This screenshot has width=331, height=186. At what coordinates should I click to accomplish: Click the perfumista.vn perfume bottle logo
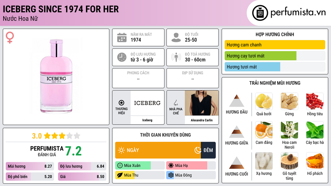click(260, 13)
